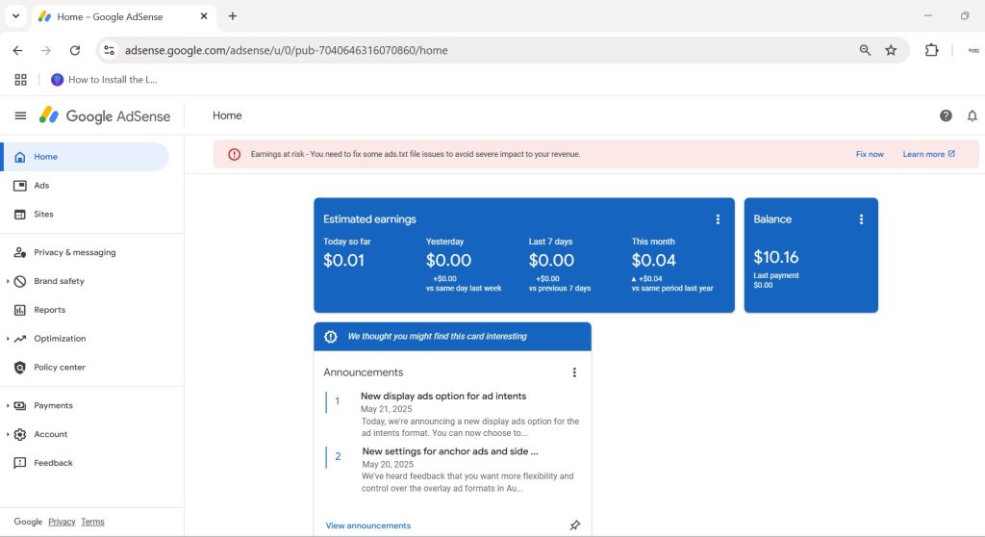Bookmark this page using the star icon
Screen dimensions: 985x537
click(x=891, y=50)
